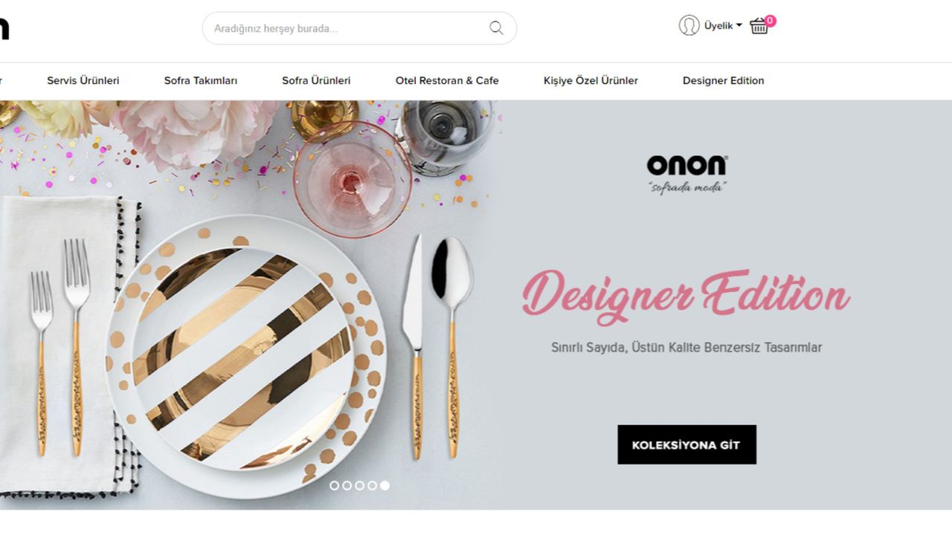Screen dimensions: 952x535
Task: Open Kişiye Özel Ürünler category
Action: (x=591, y=80)
